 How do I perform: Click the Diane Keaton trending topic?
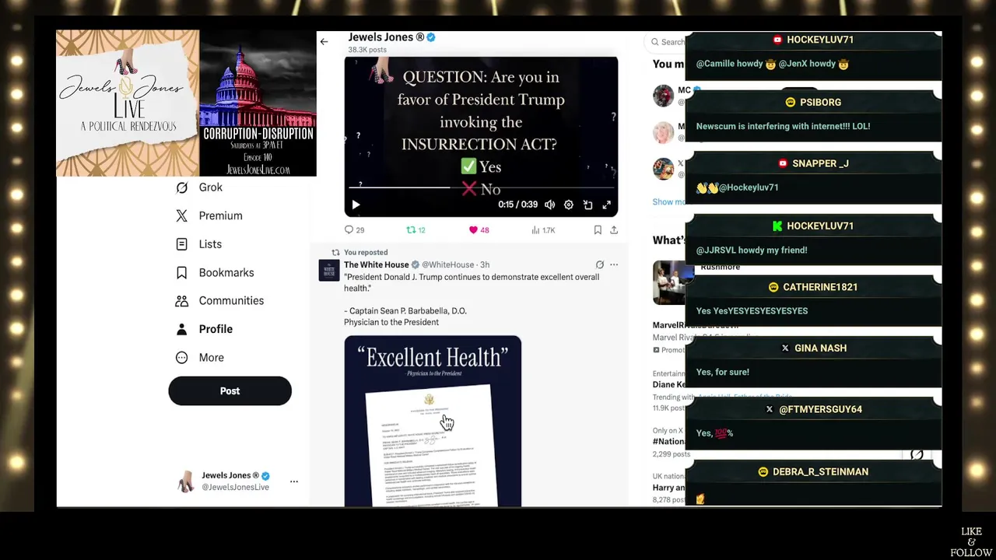(668, 385)
